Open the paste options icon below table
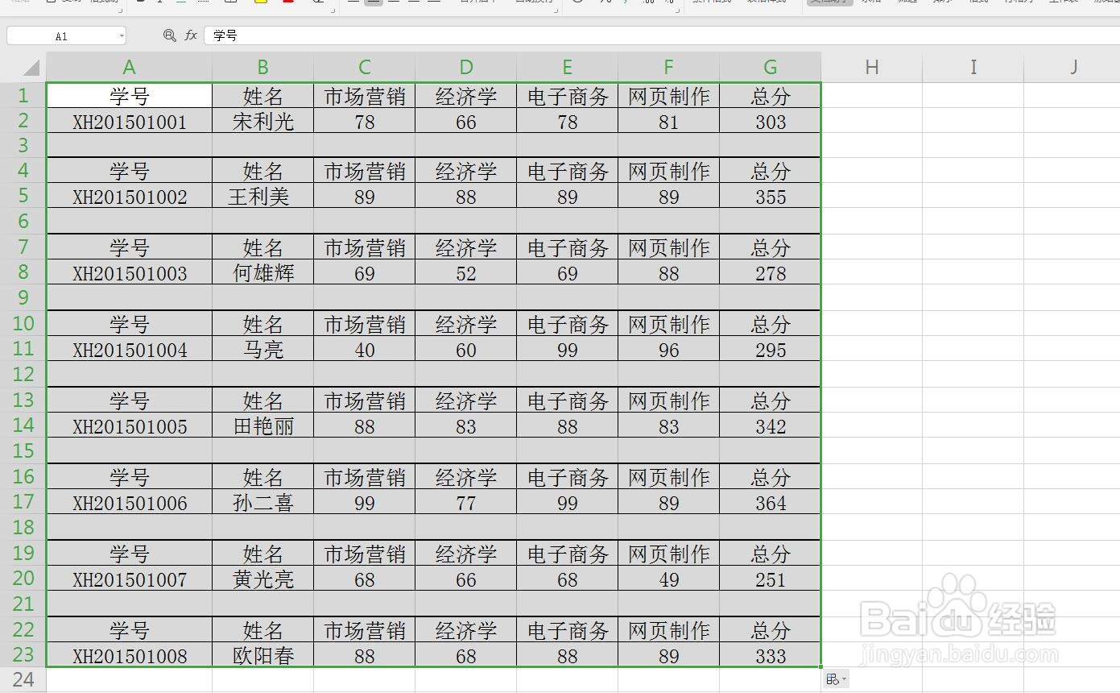 (x=837, y=679)
